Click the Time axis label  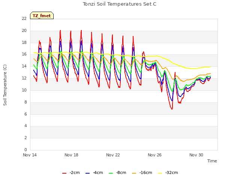pyautogui.click(x=212, y=161)
